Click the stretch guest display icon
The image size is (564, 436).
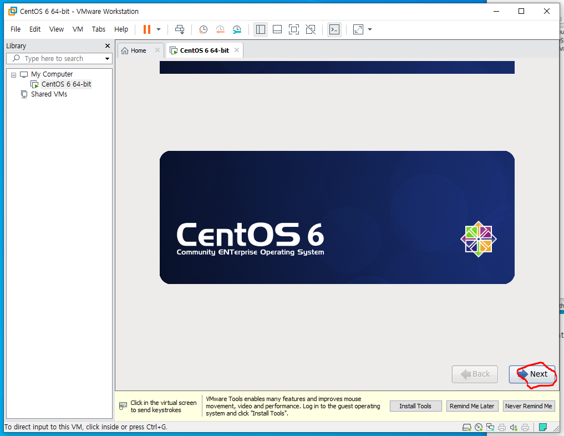tap(358, 29)
